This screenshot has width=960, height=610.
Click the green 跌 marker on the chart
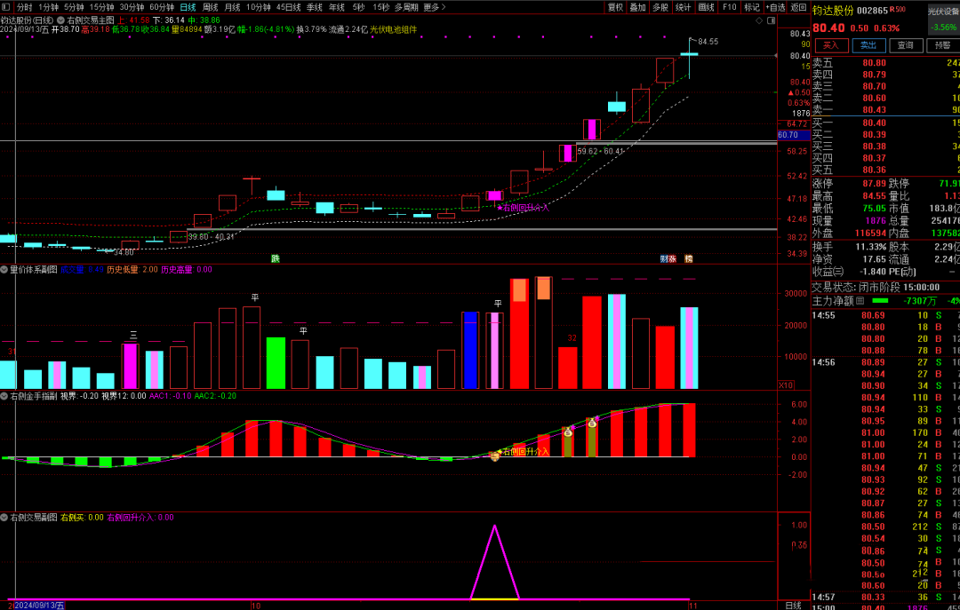(x=276, y=259)
